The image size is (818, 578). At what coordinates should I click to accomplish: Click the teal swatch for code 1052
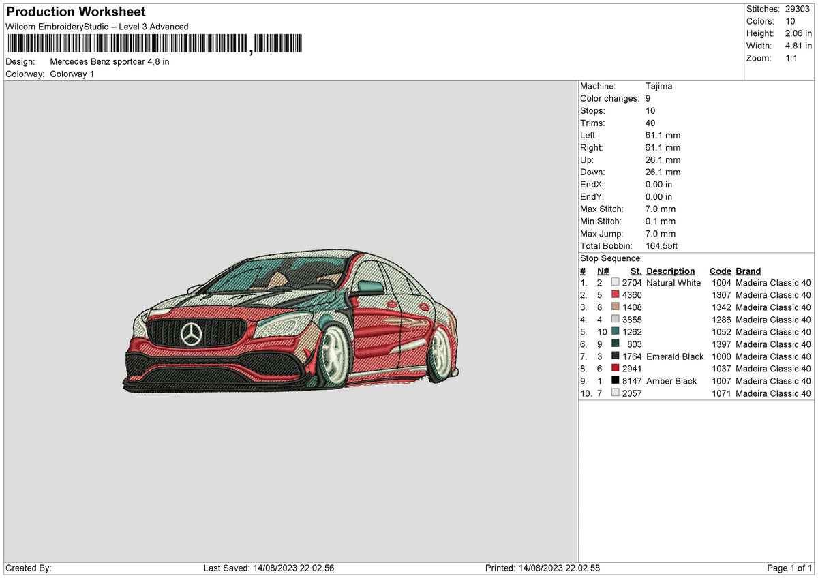(614, 332)
